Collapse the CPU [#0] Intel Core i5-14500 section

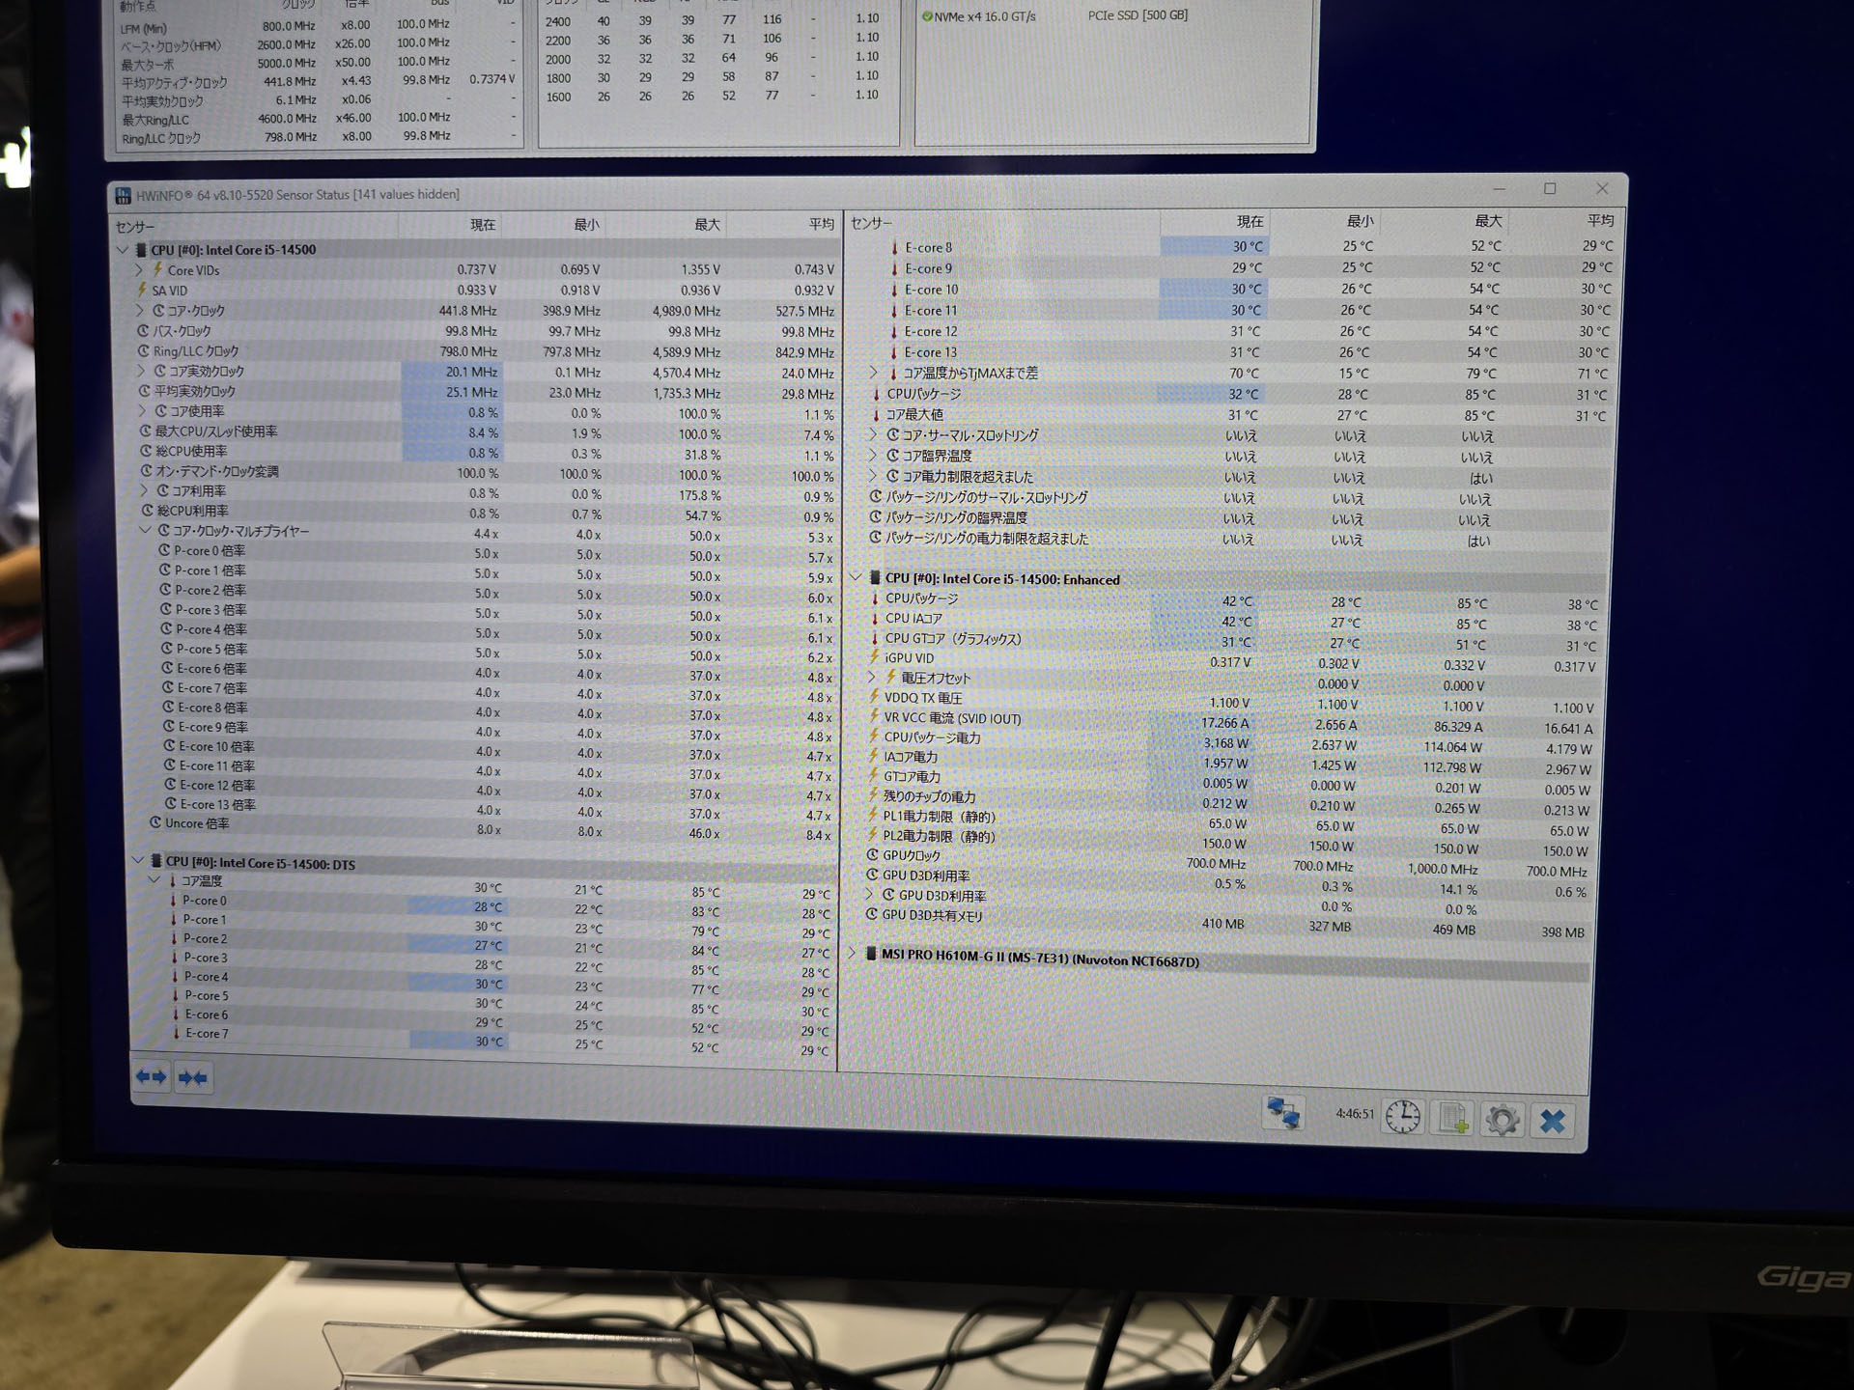(x=123, y=250)
